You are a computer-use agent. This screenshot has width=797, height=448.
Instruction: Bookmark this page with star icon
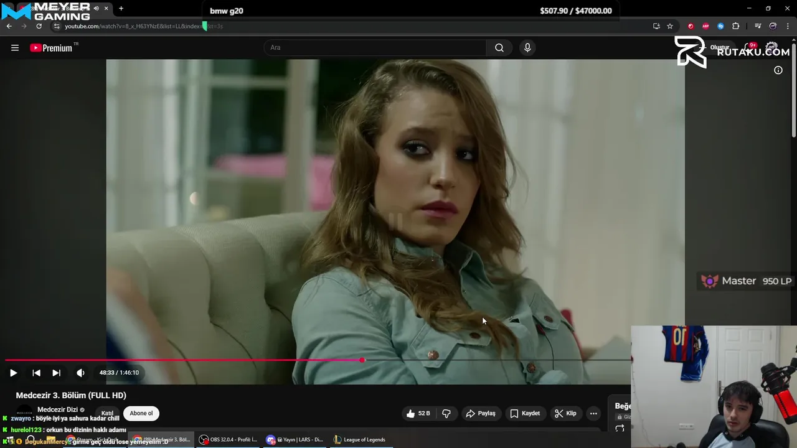tap(670, 26)
